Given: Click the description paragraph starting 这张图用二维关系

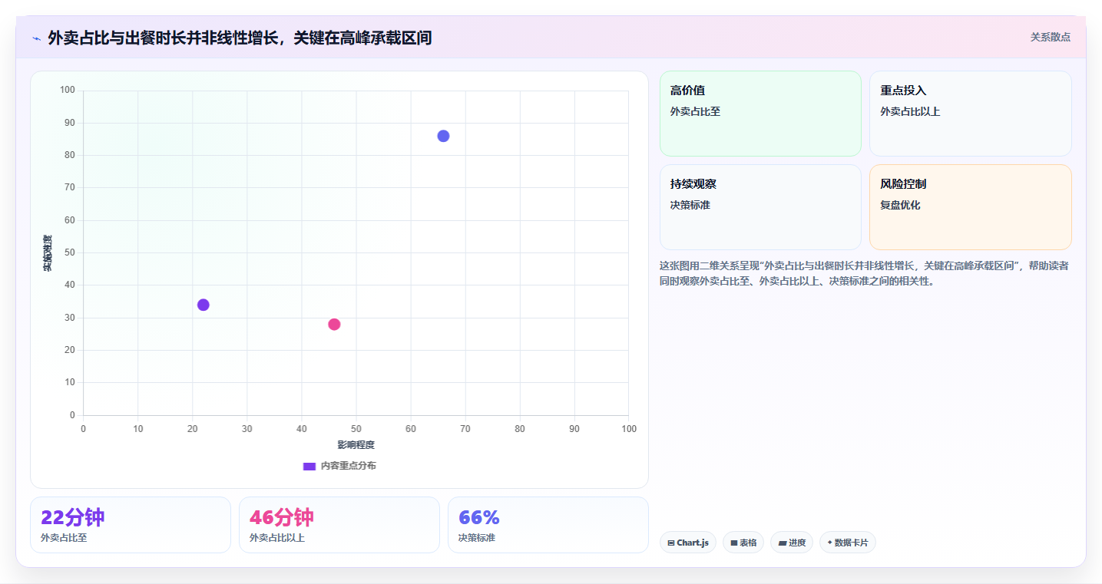Looking at the screenshot, I should (x=864, y=273).
